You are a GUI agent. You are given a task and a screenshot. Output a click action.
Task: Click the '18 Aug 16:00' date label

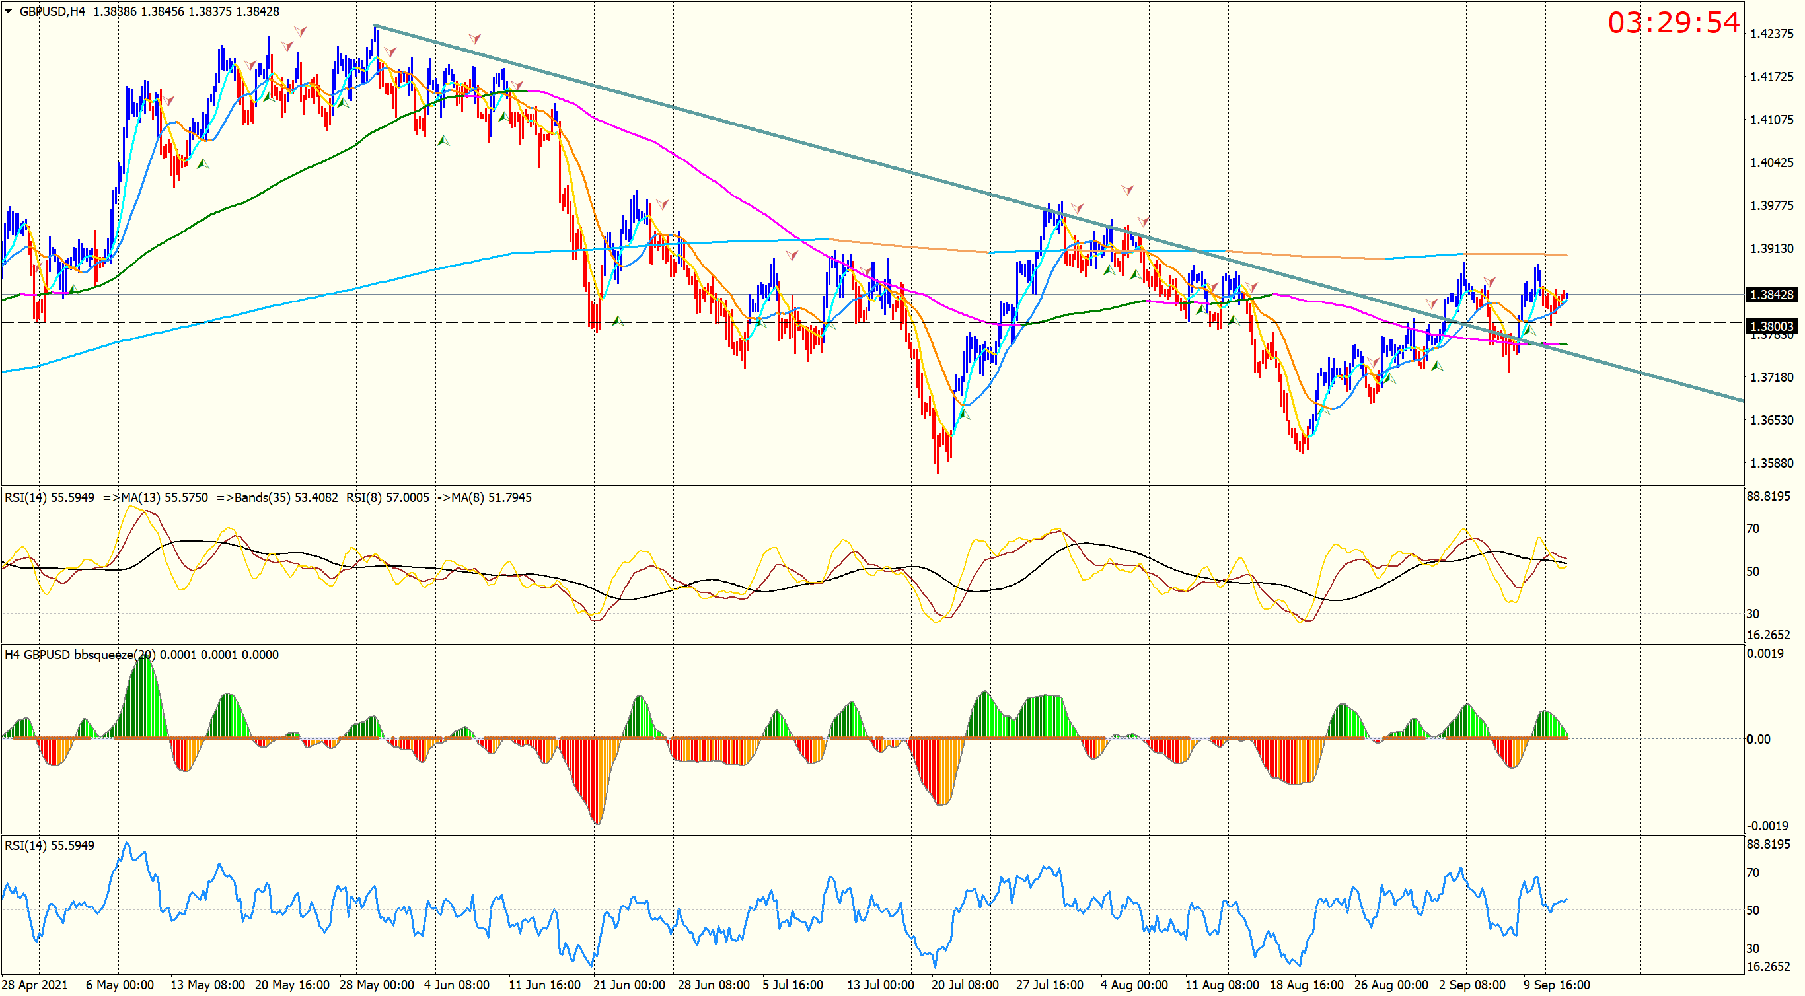pyautogui.click(x=1306, y=985)
